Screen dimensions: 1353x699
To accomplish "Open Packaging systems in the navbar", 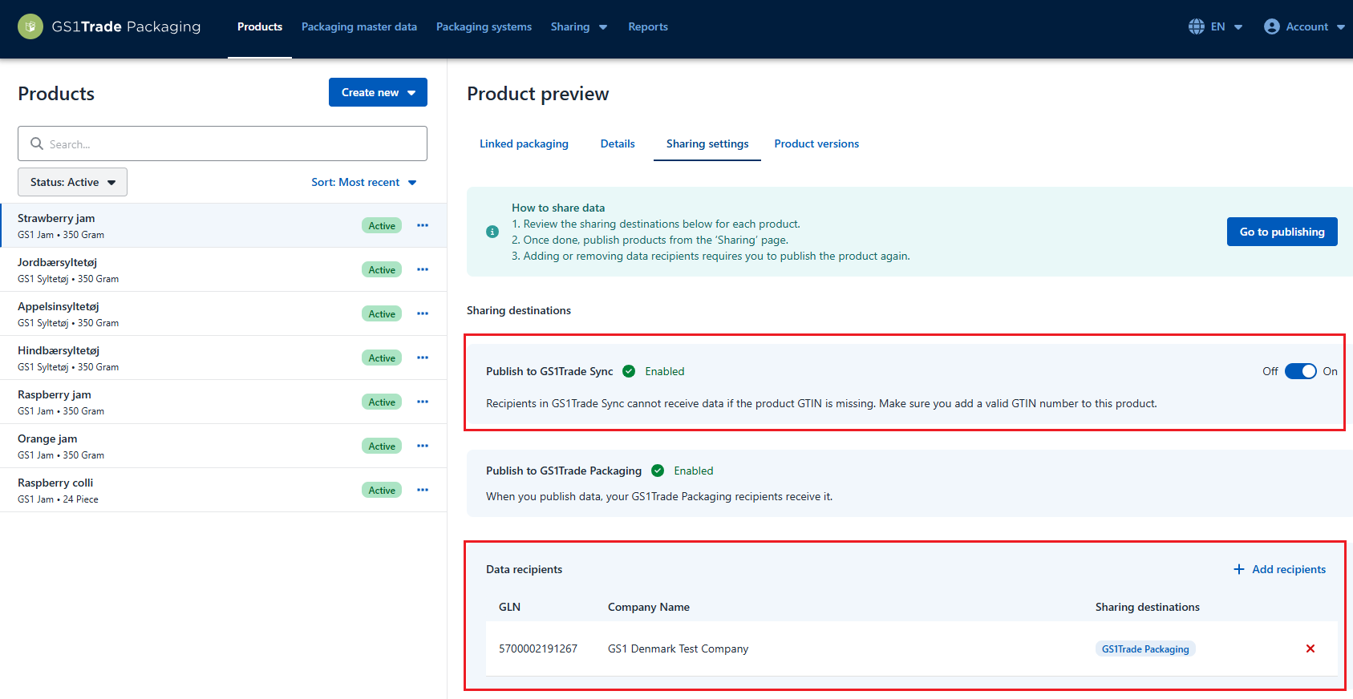I will coord(484,26).
